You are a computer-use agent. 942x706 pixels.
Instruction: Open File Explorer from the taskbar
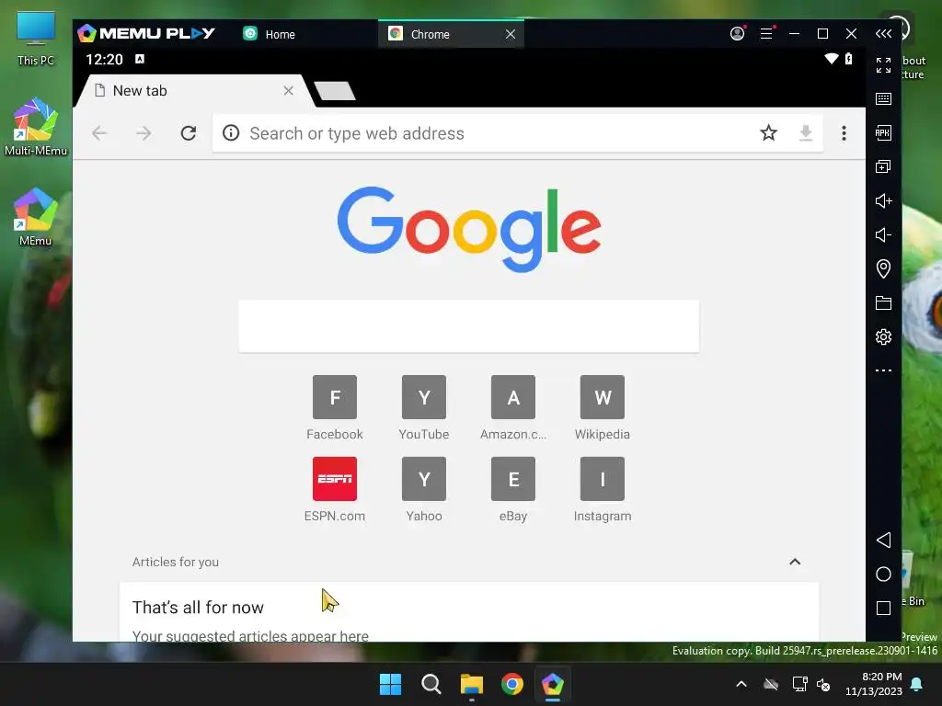[472, 684]
